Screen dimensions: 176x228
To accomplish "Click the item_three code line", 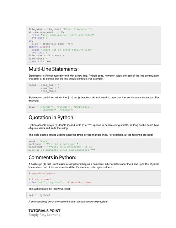I will [49, 91].
